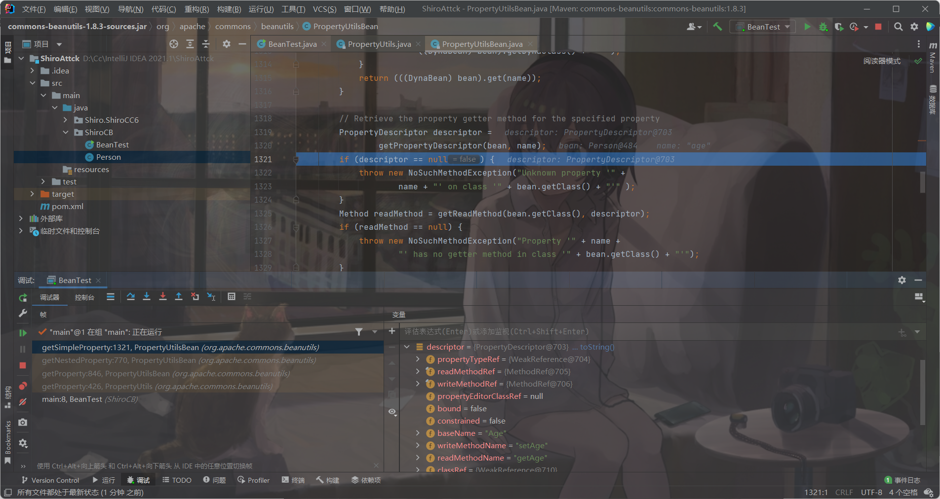
Task: Open the 重构(R) menu
Action: pos(196,9)
